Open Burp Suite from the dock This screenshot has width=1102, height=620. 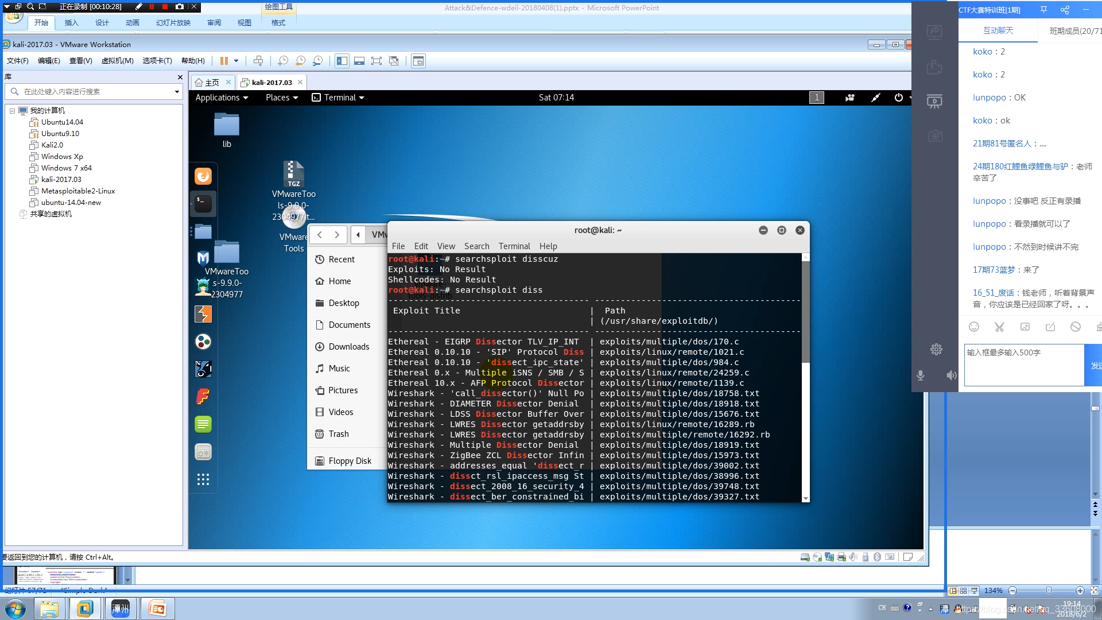point(203,314)
